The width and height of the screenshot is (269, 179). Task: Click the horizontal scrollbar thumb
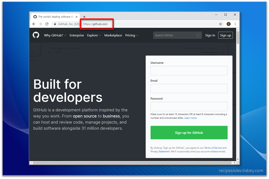(132, 163)
